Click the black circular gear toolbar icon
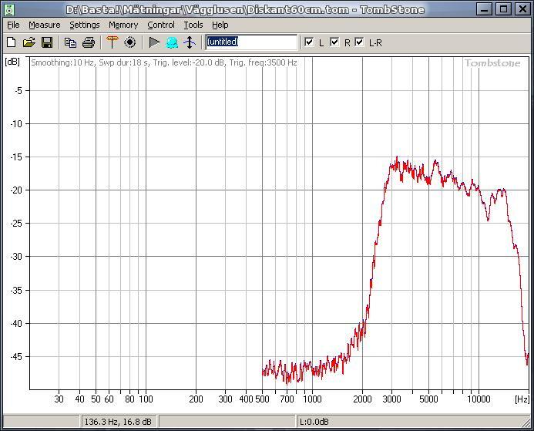The image size is (534, 431). [x=130, y=42]
